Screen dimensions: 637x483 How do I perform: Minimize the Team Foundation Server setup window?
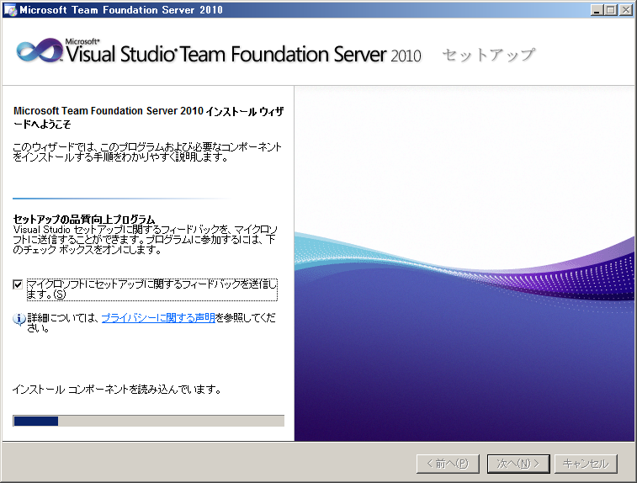click(597, 10)
